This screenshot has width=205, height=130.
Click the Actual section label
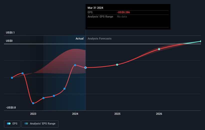tap(80, 38)
